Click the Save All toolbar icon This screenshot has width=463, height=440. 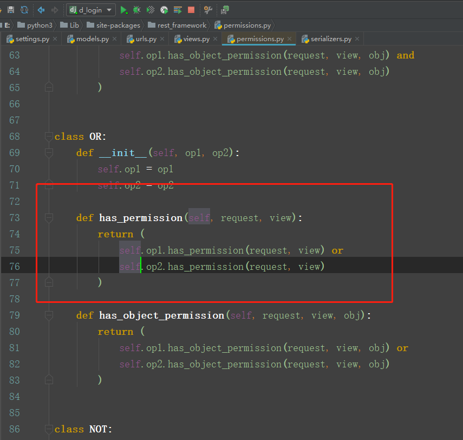pyautogui.click(x=11, y=10)
